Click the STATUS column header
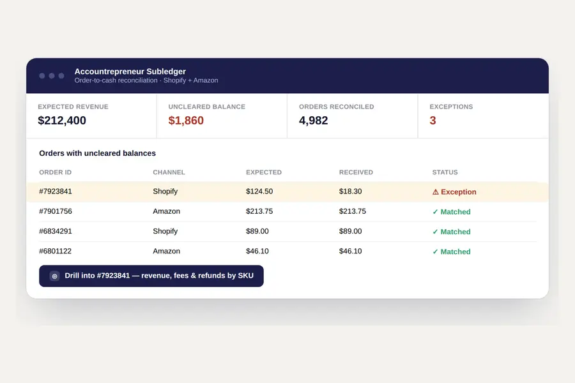Viewport: 575px width, 383px height. coord(445,172)
